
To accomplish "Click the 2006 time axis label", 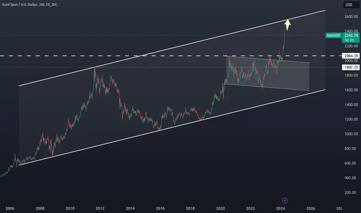I will coord(10,208).
